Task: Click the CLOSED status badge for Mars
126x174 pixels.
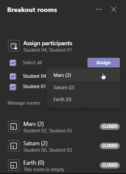Action: pos(110,127)
